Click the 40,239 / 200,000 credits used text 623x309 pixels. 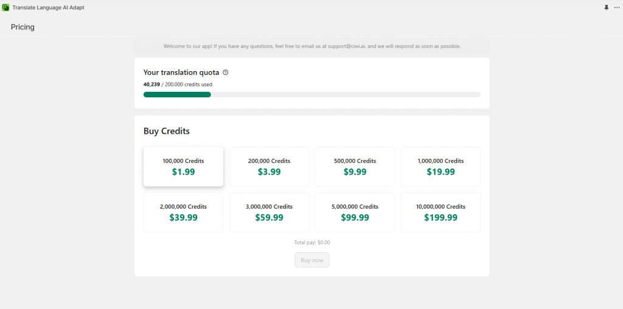tap(178, 85)
